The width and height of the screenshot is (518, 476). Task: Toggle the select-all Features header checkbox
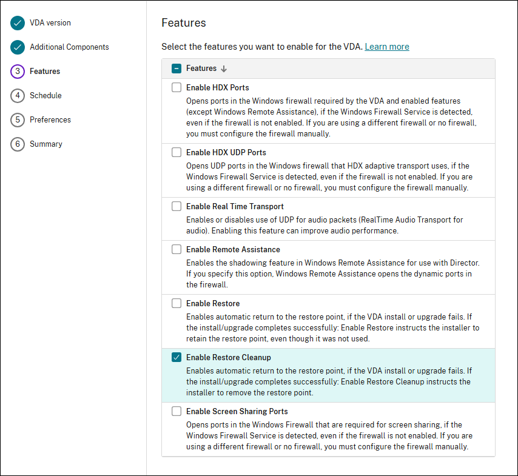pos(177,69)
